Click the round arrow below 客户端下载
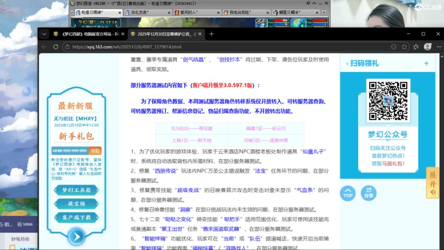 click(x=76, y=236)
